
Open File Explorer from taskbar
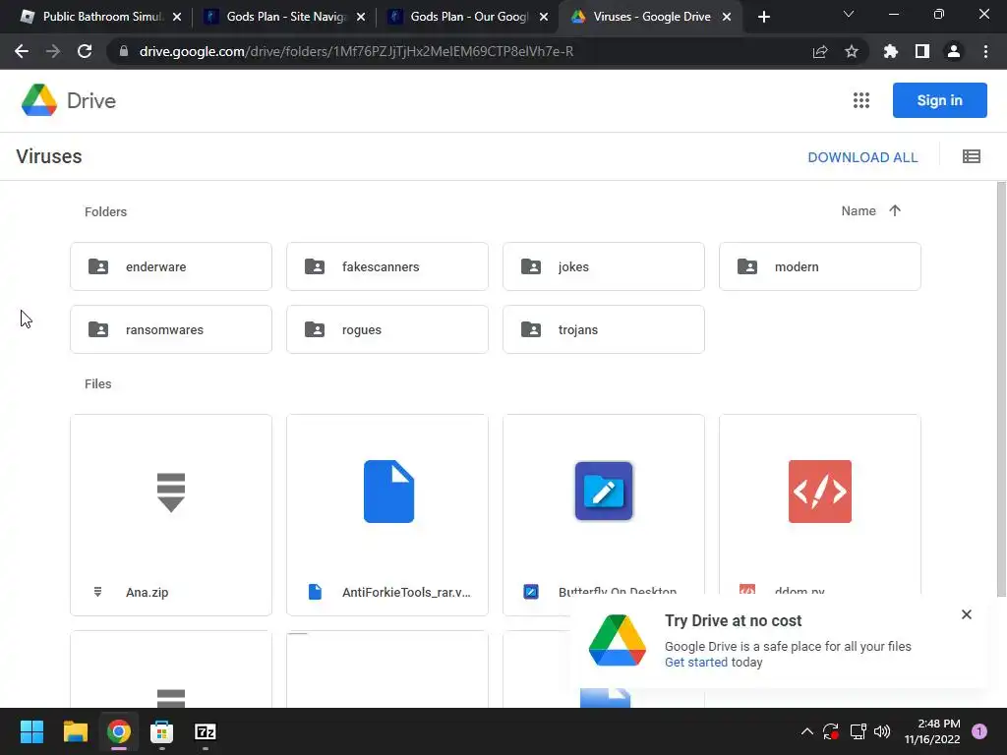(75, 731)
